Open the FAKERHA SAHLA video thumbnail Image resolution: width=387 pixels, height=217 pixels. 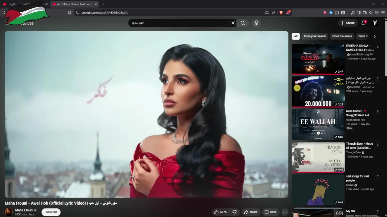(x=318, y=59)
